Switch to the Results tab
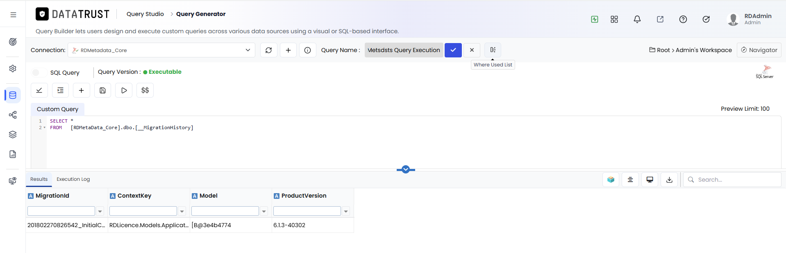This screenshot has width=786, height=253. [x=39, y=179]
